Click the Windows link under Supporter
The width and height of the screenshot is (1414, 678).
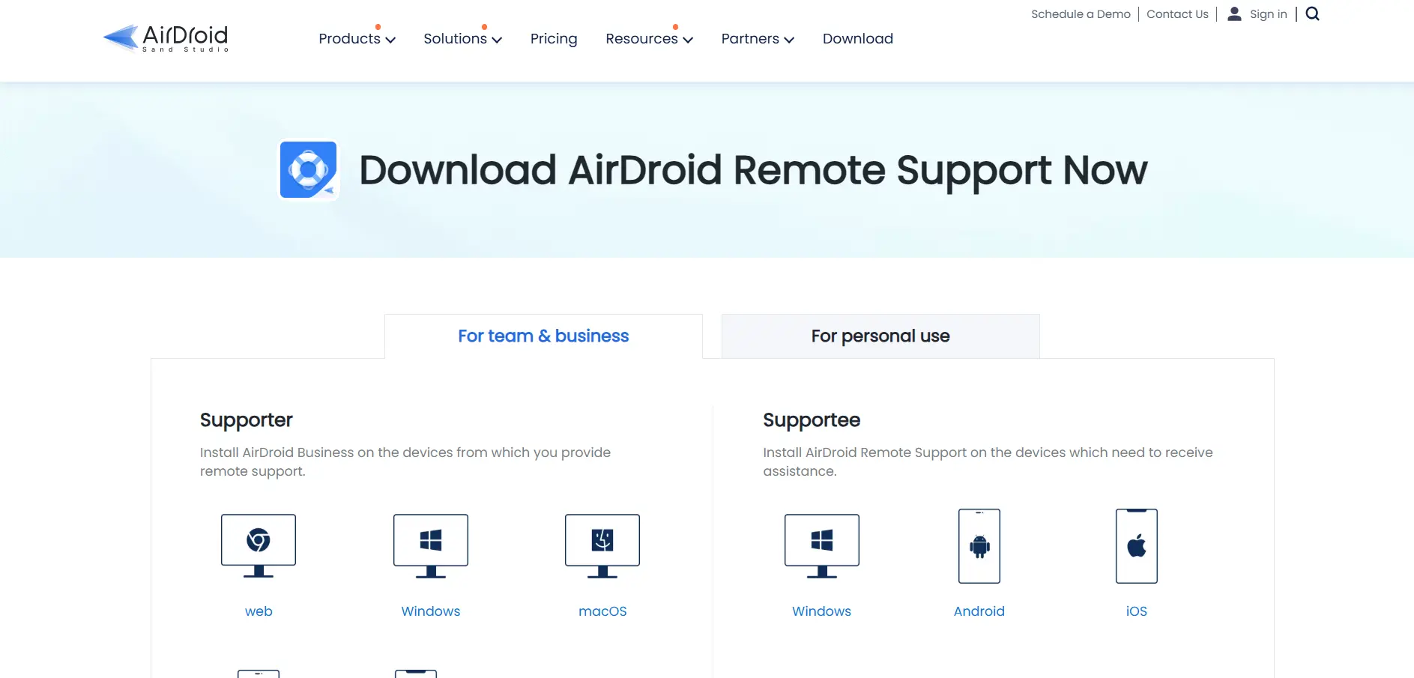pyautogui.click(x=431, y=611)
